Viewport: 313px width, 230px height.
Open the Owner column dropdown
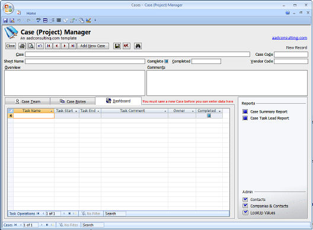[x=193, y=111]
